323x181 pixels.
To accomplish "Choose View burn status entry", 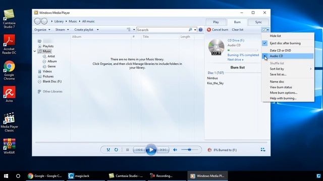I will click(x=288, y=87).
